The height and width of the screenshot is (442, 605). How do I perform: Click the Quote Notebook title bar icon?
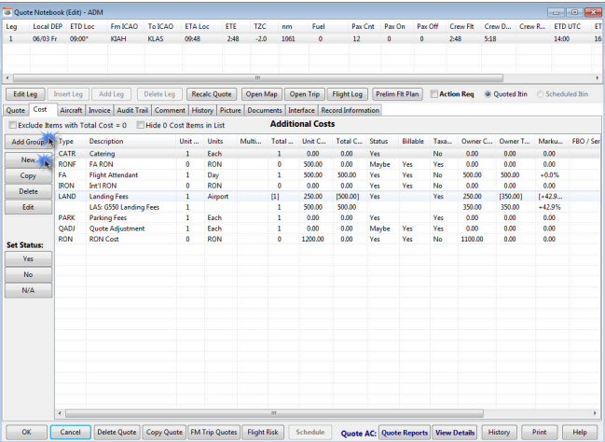(7, 12)
